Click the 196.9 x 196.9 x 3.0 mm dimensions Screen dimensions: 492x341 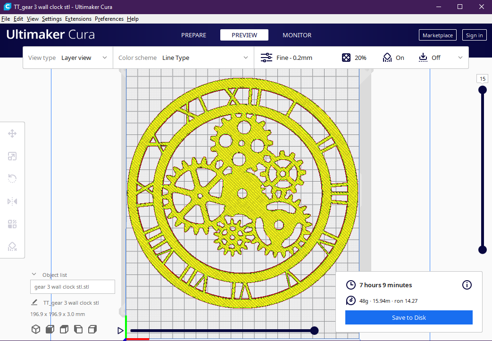tap(58, 314)
